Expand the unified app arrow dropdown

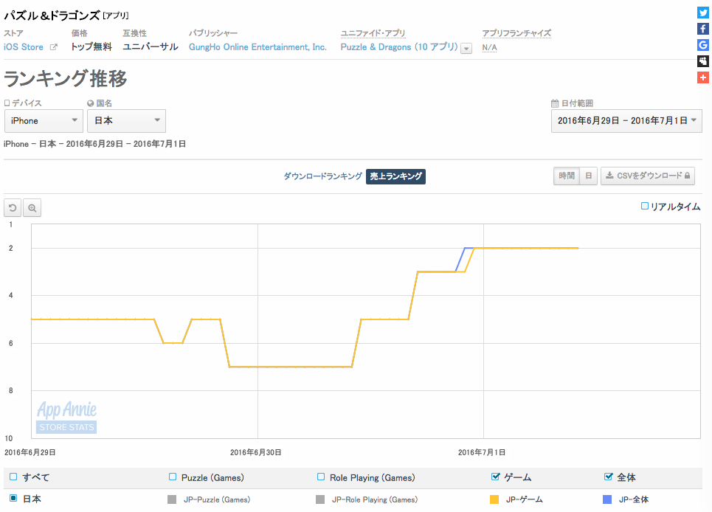click(466, 49)
